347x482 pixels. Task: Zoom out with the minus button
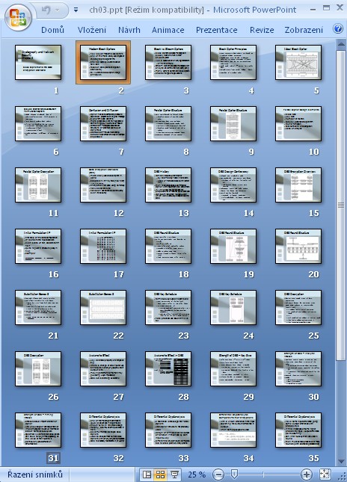click(x=218, y=475)
